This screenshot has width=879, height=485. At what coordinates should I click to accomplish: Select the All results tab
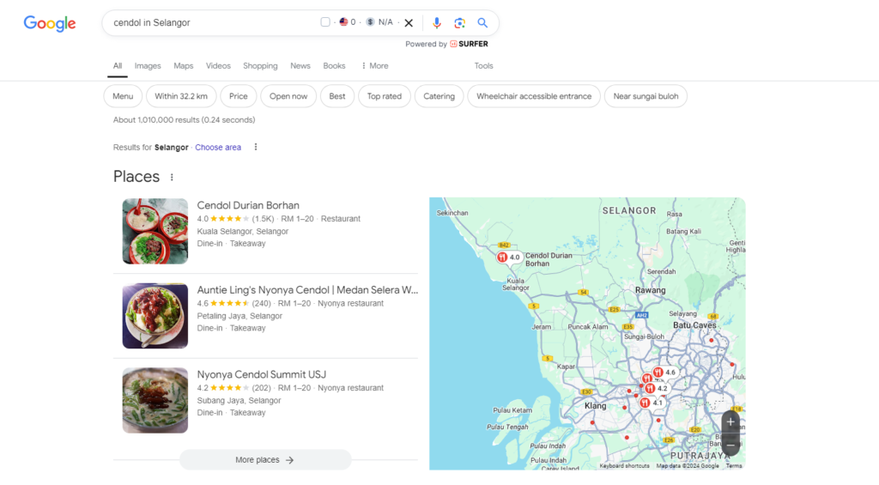(x=117, y=65)
